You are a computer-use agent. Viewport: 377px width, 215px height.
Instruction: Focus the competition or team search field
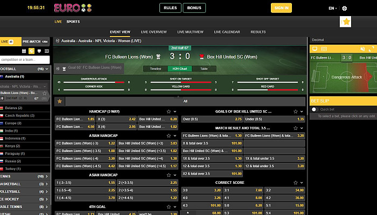(x=25, y=60)
